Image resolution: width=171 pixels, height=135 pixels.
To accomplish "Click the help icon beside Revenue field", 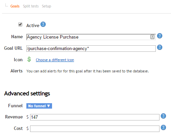I will pos(163,116).
